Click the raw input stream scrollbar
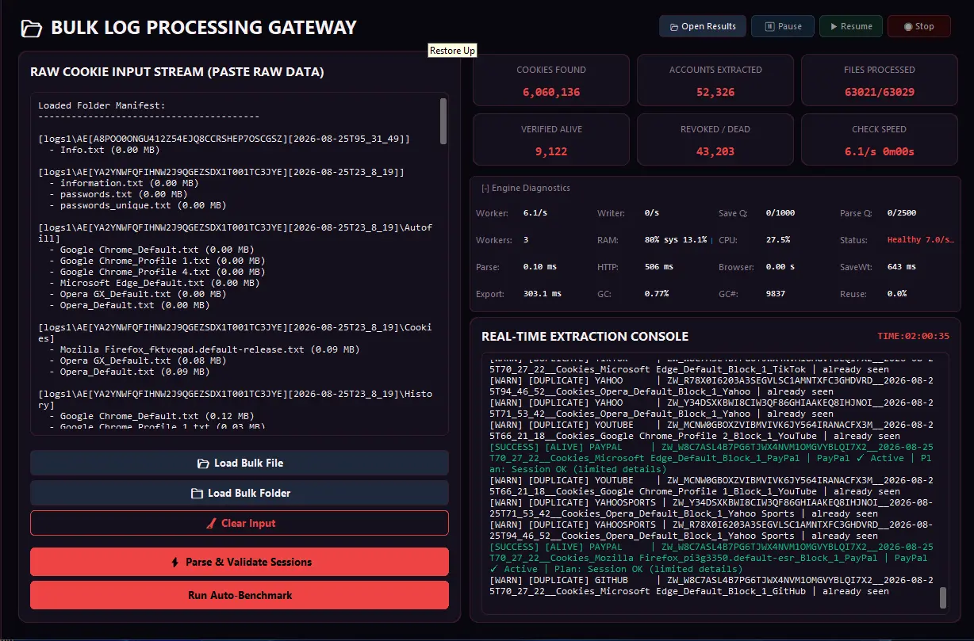Viewport: 974px width, 641px height. pos(443,120)
